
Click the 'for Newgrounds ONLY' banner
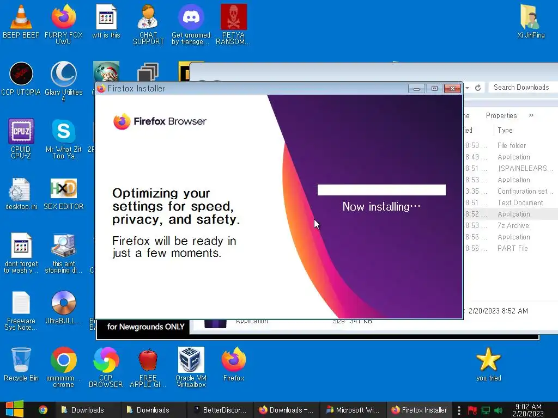coord(145,327)
